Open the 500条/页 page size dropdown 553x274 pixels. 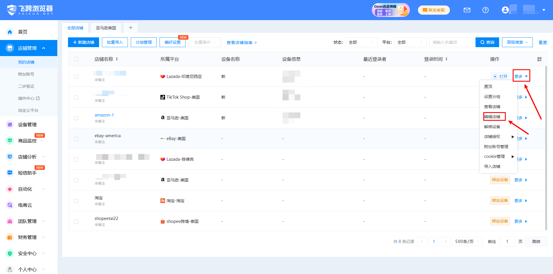(x=467, y=242)
